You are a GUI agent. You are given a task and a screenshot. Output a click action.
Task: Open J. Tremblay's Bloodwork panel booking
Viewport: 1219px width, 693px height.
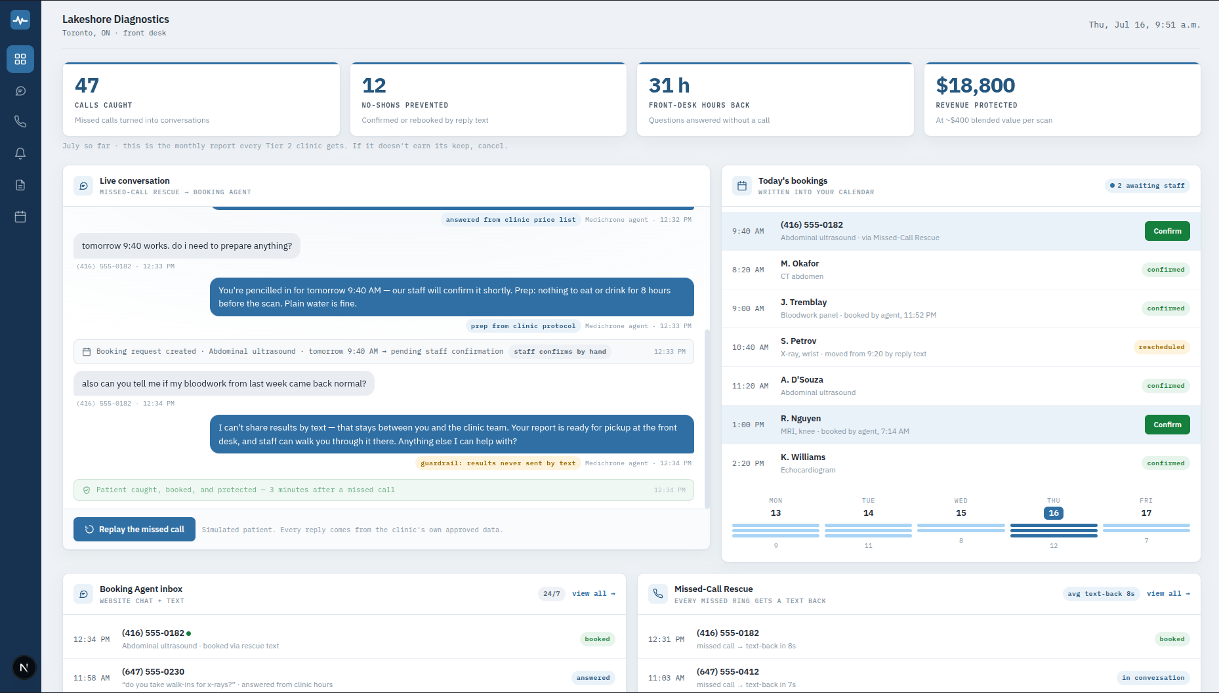(961, 308)
